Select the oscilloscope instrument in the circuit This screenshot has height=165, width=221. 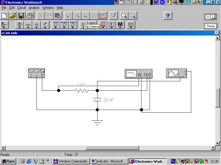click(x=176, y=73)
